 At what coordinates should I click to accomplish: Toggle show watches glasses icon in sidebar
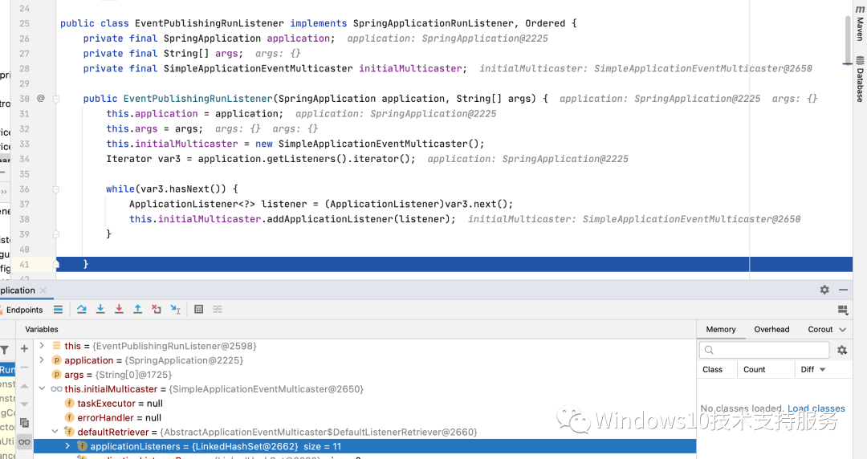pyautogui.click(x=24, y=441)
